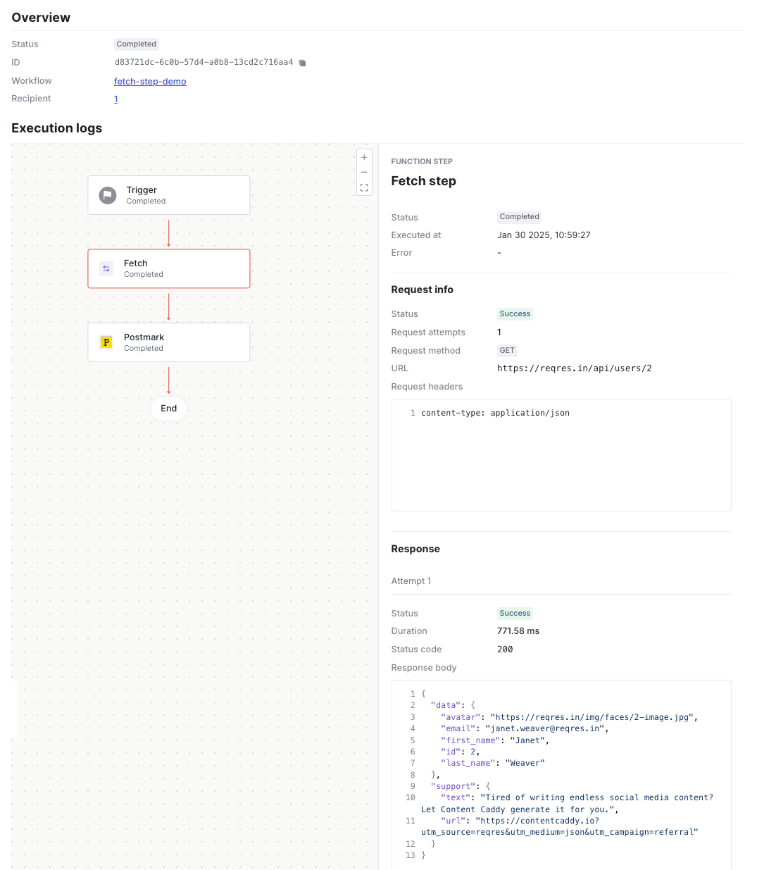The width and height of the screenshot is (757, 870).
Task: Click the Fetch step's arrows icon
Action: (x=106, y=268)
